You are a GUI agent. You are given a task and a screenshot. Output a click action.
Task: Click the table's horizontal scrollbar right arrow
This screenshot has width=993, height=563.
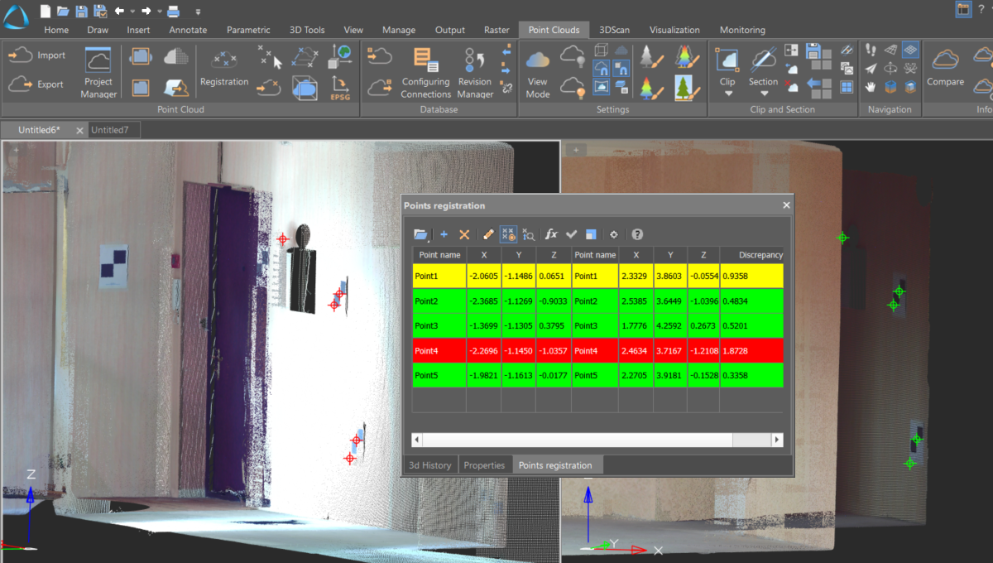[x=776, y=440]
